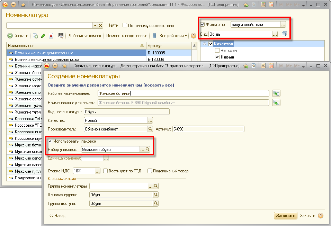Collapse the Качество tree node
This screenshot has height=226, width=331.
click(204, 44)
